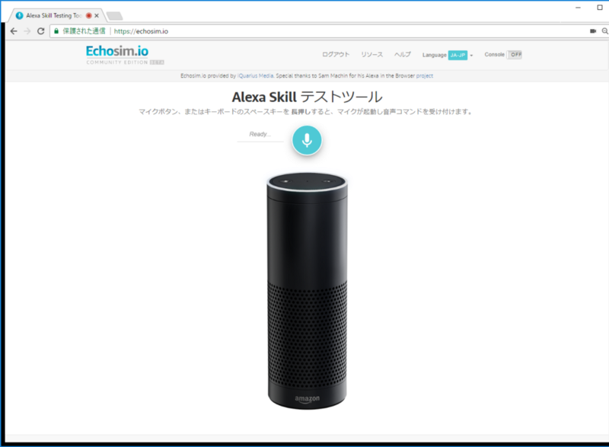The image size is (609, 447).
Task: Open the リソース menu item
Action: pos(371,55)
